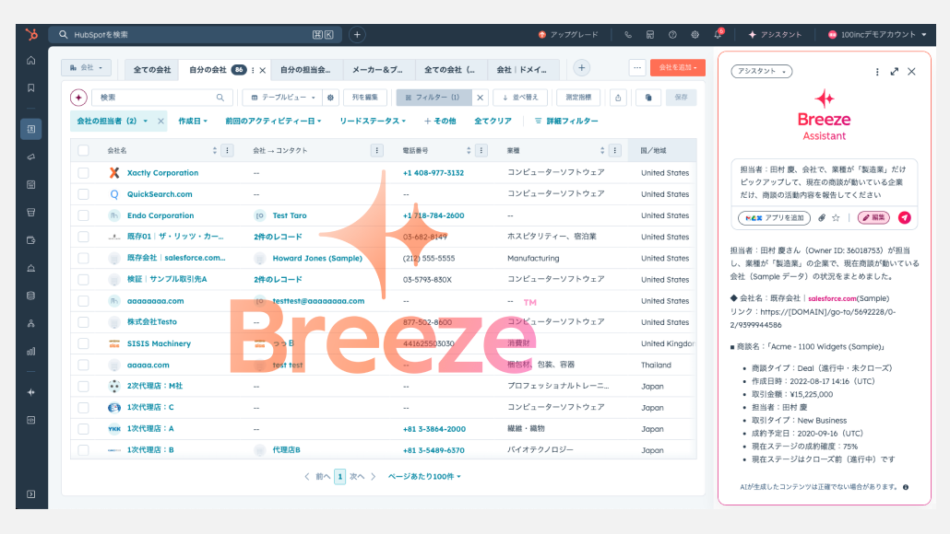
Task: Open the settings gear in the top bar
Action: click(695, 35)
